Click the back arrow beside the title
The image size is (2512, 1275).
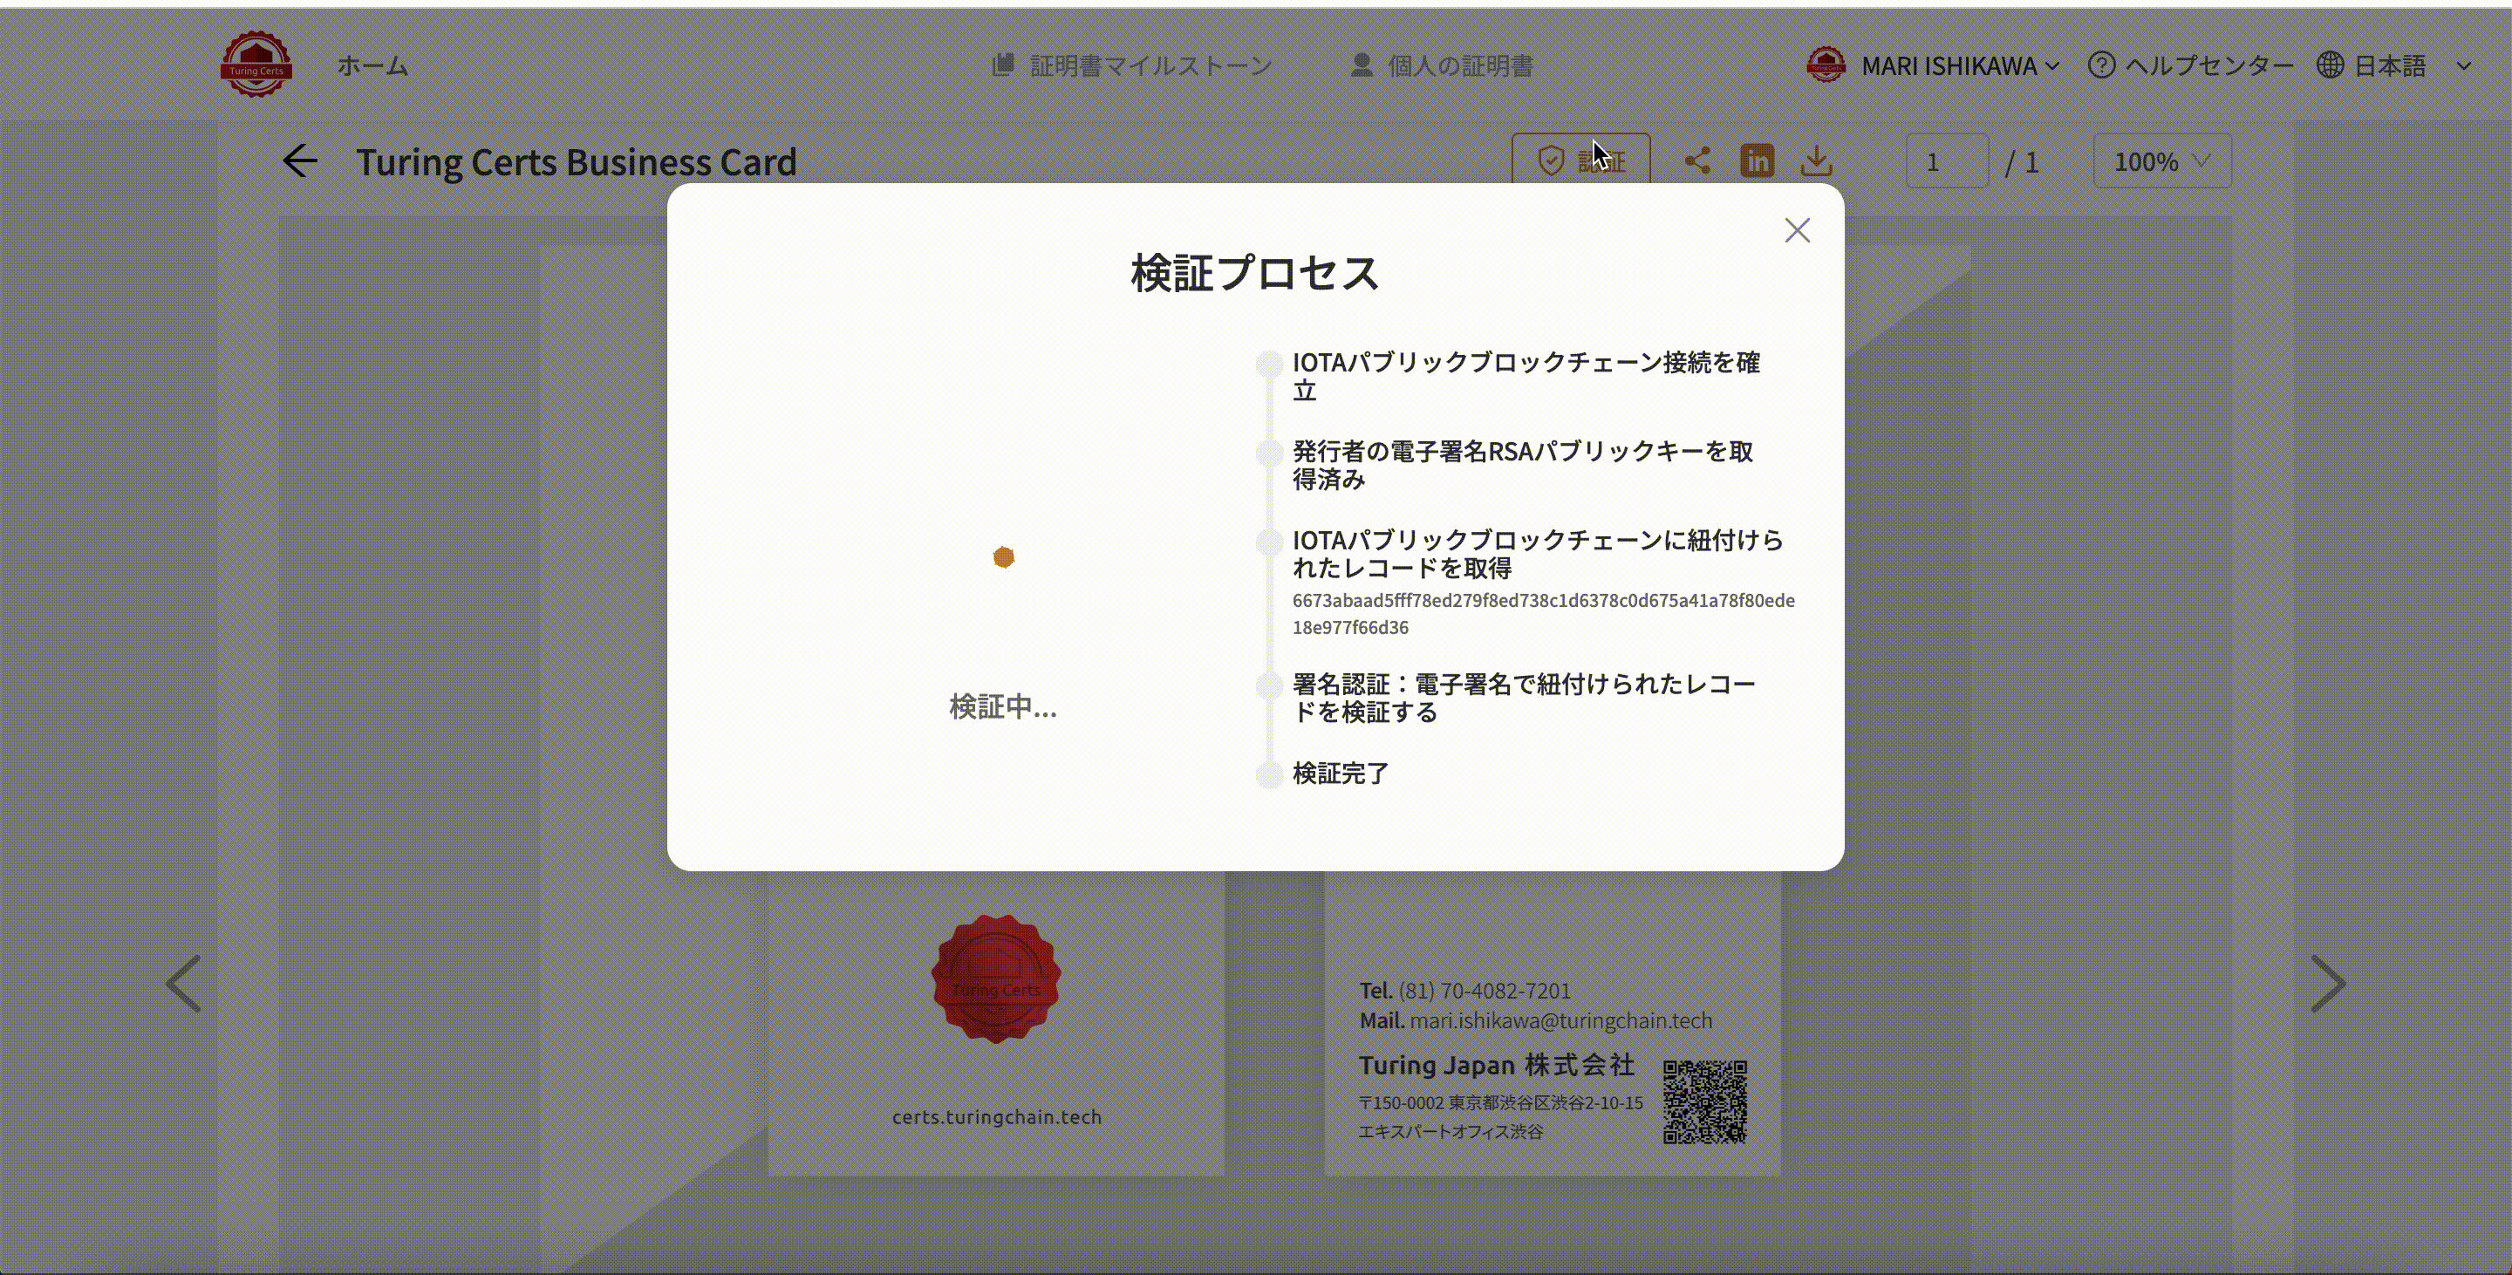[300, 160]
